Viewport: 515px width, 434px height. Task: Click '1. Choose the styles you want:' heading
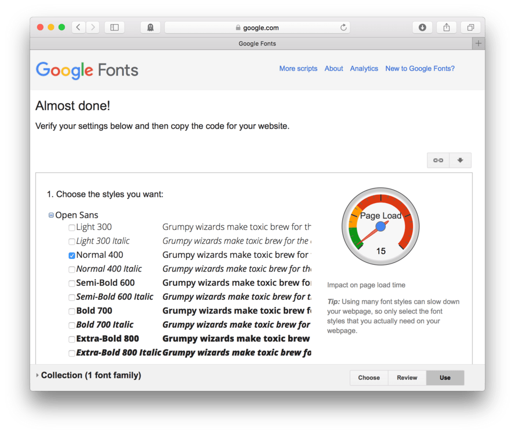(x=105, y=194)
